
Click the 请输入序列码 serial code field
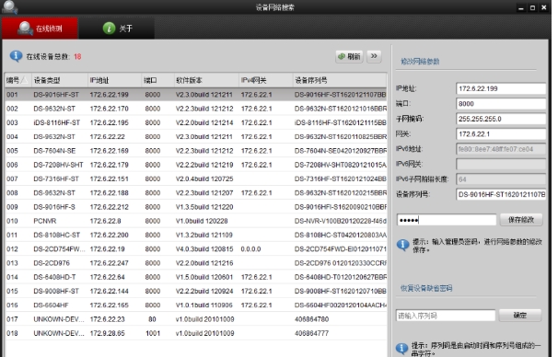446,316
